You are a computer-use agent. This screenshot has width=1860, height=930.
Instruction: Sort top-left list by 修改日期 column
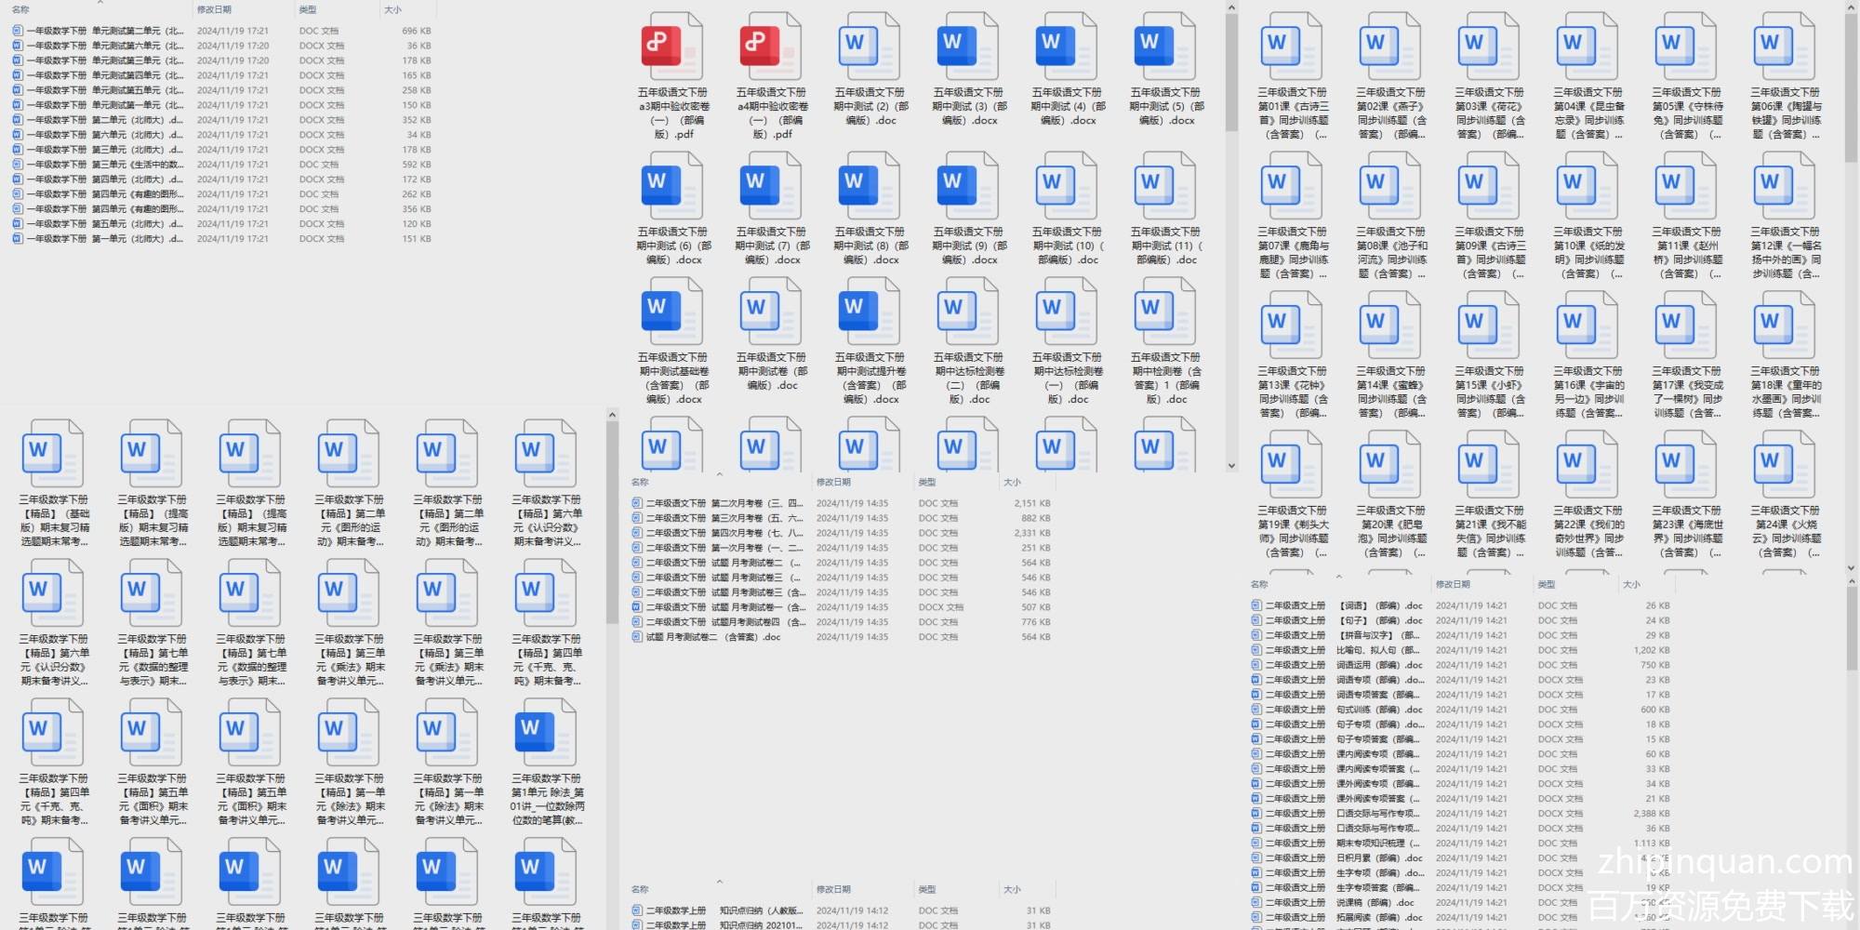pyautogui.click(x=214, y=9)
